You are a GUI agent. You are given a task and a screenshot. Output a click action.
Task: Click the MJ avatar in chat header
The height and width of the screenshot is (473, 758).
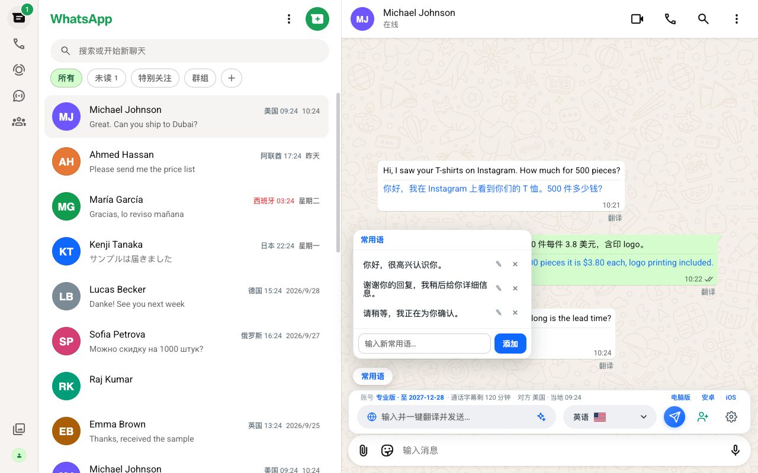click(x=362, y=19)
